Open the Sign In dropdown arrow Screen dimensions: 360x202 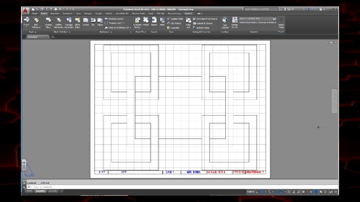point(304,9)
